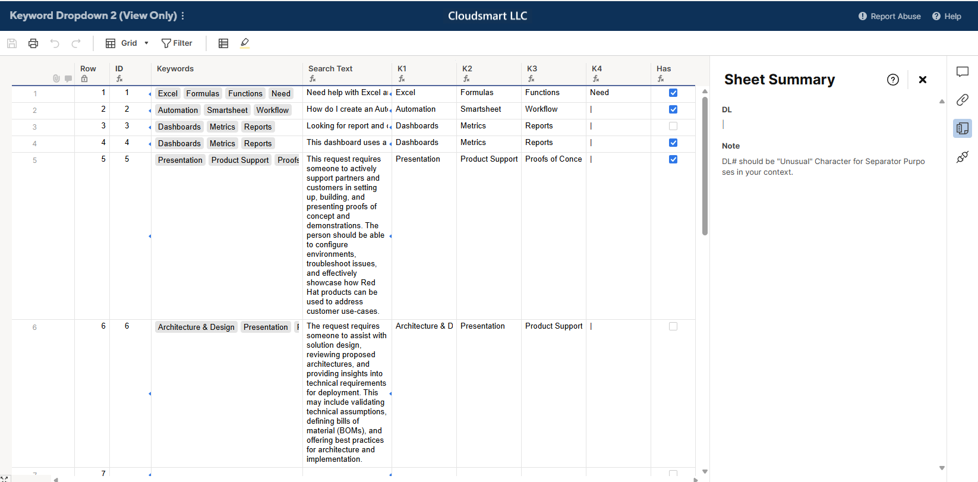Check Has box for Architecture & Design row
The image size is (978, 482).
click(673, 326)
